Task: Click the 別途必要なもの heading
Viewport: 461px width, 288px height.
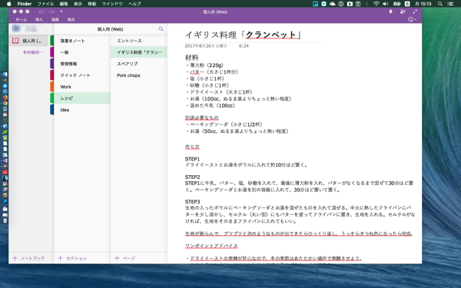Action: [201, 118]
